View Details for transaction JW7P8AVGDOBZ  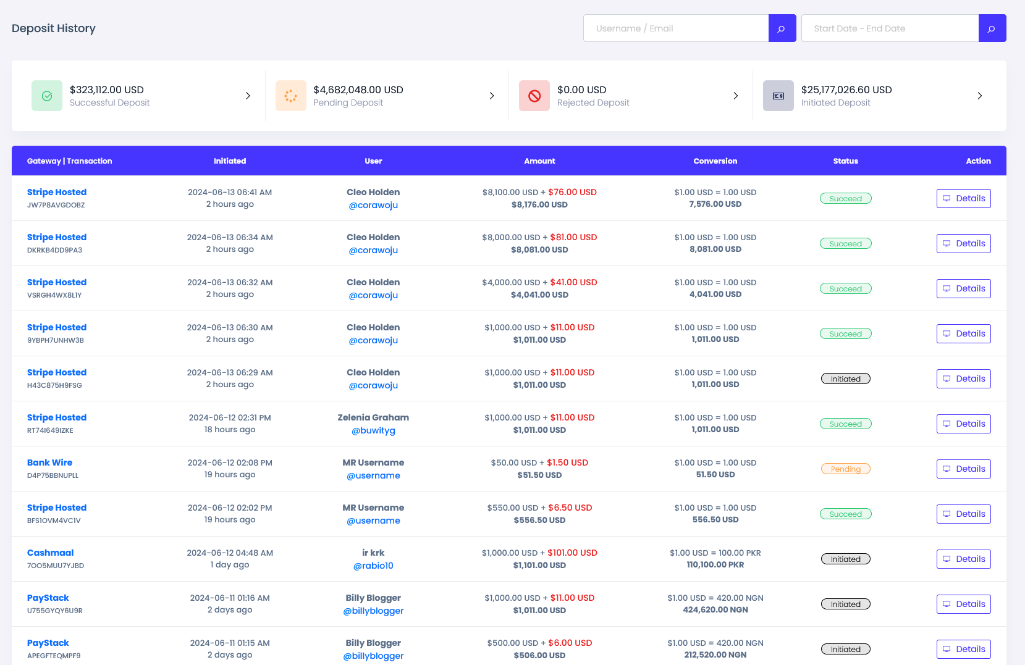tap(963, 198)
